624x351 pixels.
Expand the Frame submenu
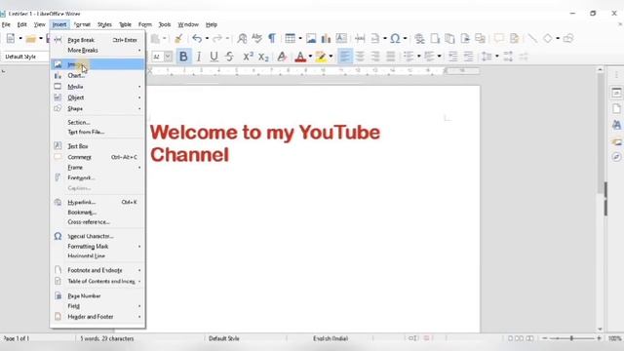(x=97, y=168)
